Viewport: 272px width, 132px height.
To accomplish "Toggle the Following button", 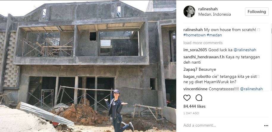I will tap(257, 12).
